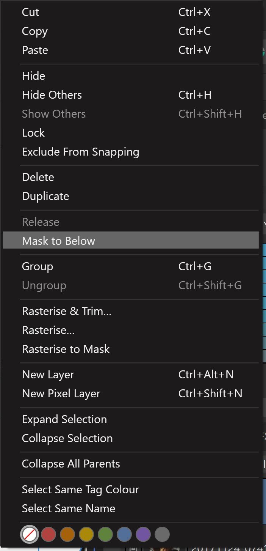
Task: Select Rasterise to Mask
Action: 131,349
